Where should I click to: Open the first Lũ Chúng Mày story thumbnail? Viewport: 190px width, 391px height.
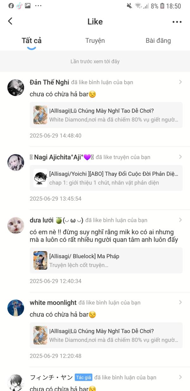pos(40,115)
